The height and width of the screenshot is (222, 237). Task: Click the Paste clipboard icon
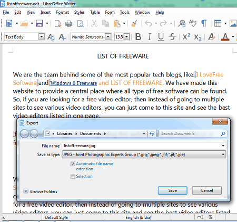point(117,23)
